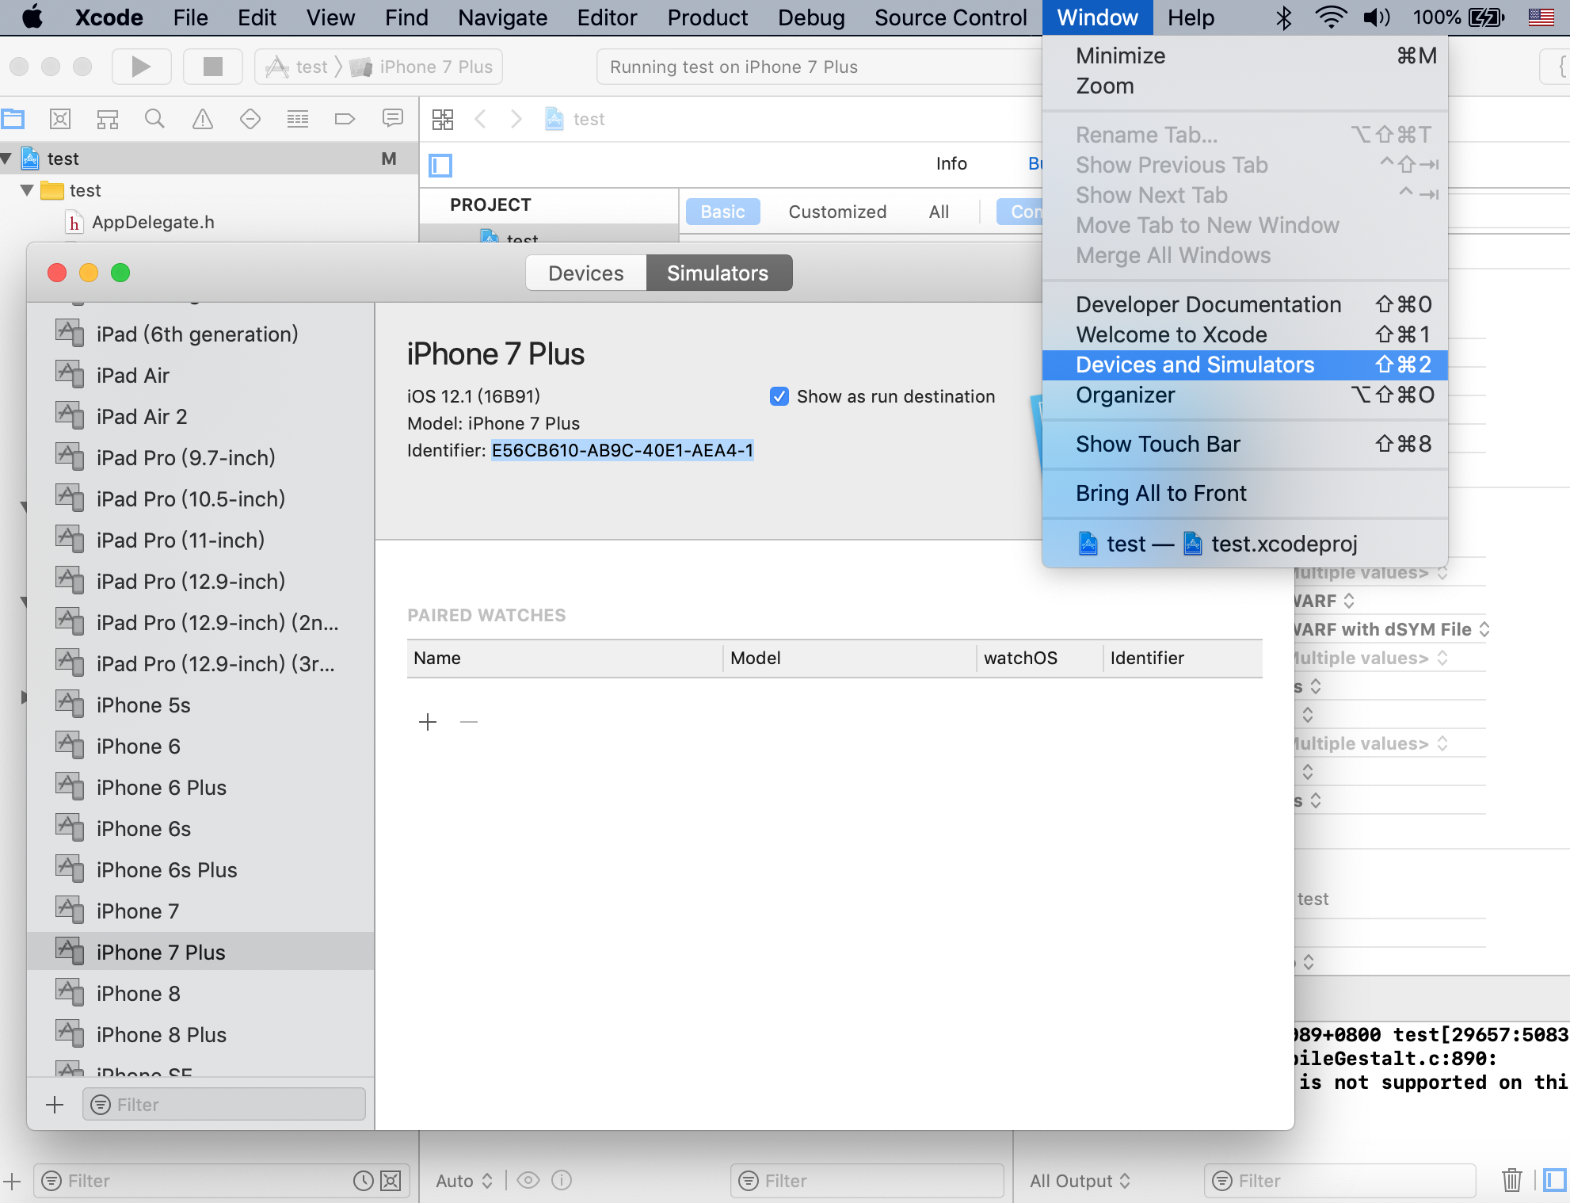This screenshot has height=1203, width=1570.
Task: Toggle the project targets list sidebar button
Action: point(440,165)
